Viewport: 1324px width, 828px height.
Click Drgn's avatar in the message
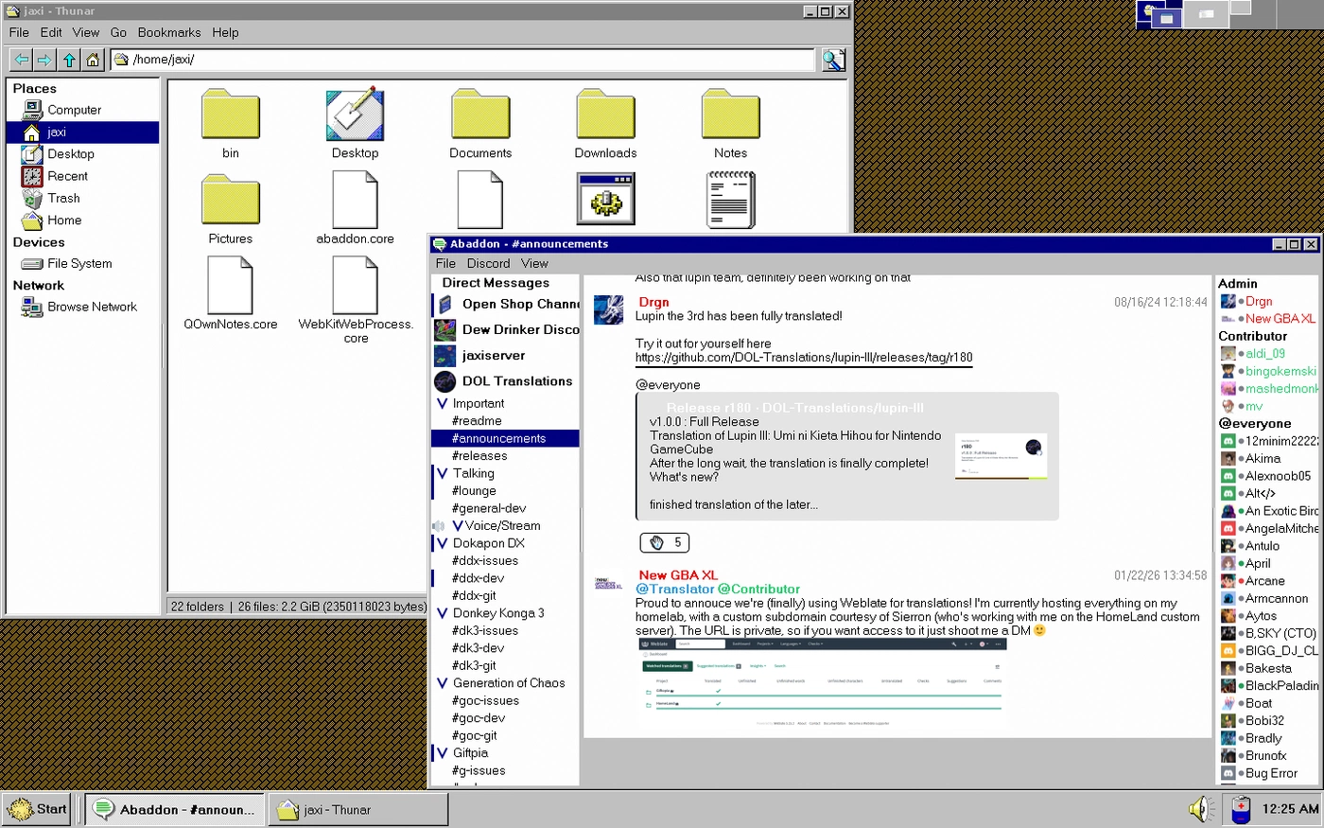click(608, 309)
